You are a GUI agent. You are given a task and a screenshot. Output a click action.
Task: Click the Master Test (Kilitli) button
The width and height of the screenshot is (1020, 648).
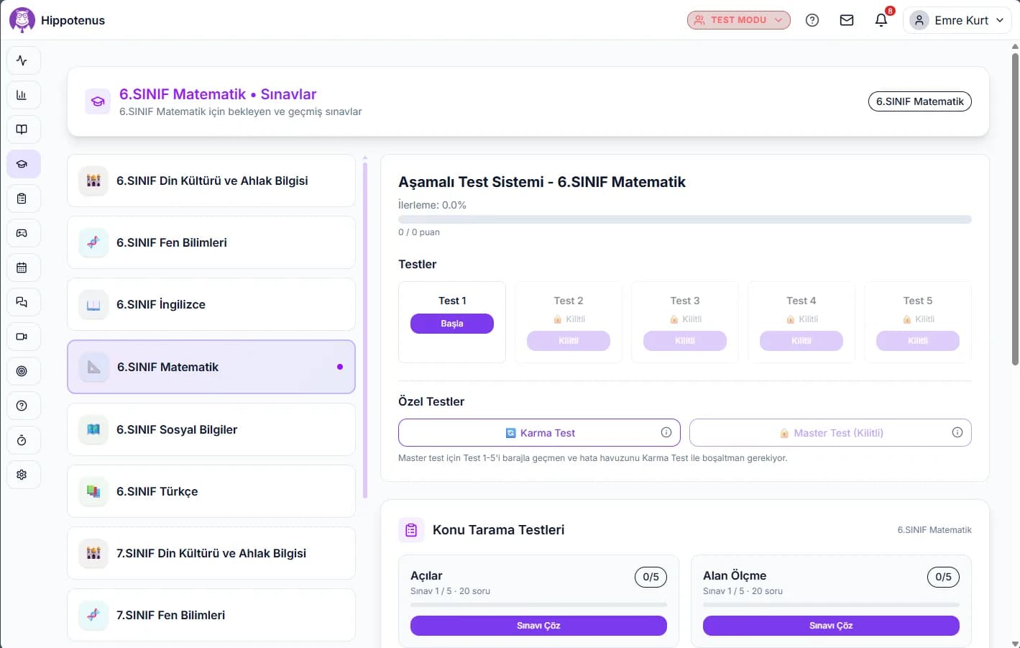830,433
